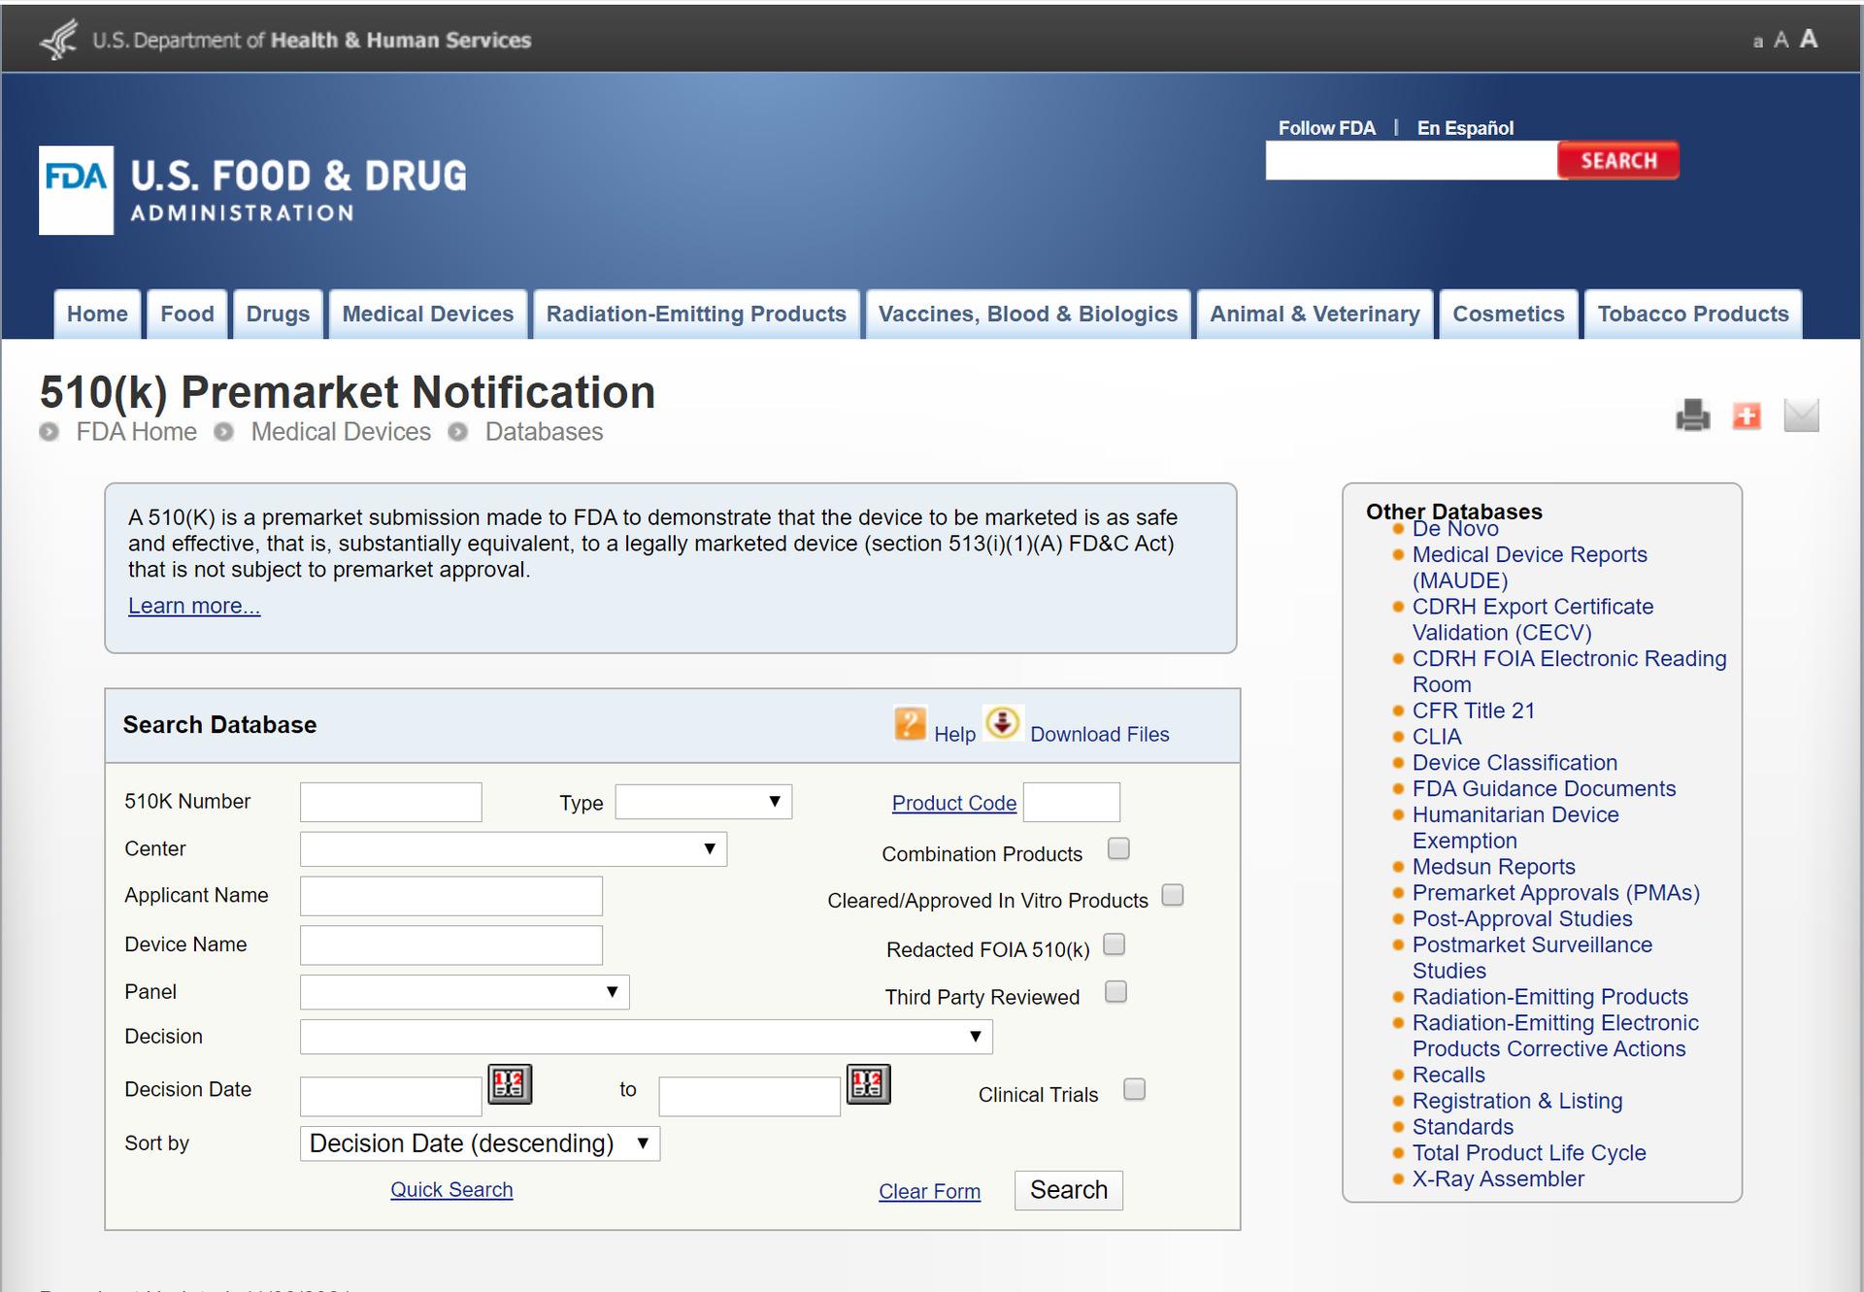Open the Medical Devices nav tab
Image resolution: width=1864 pixels, height=1292 pixels.
427,315
